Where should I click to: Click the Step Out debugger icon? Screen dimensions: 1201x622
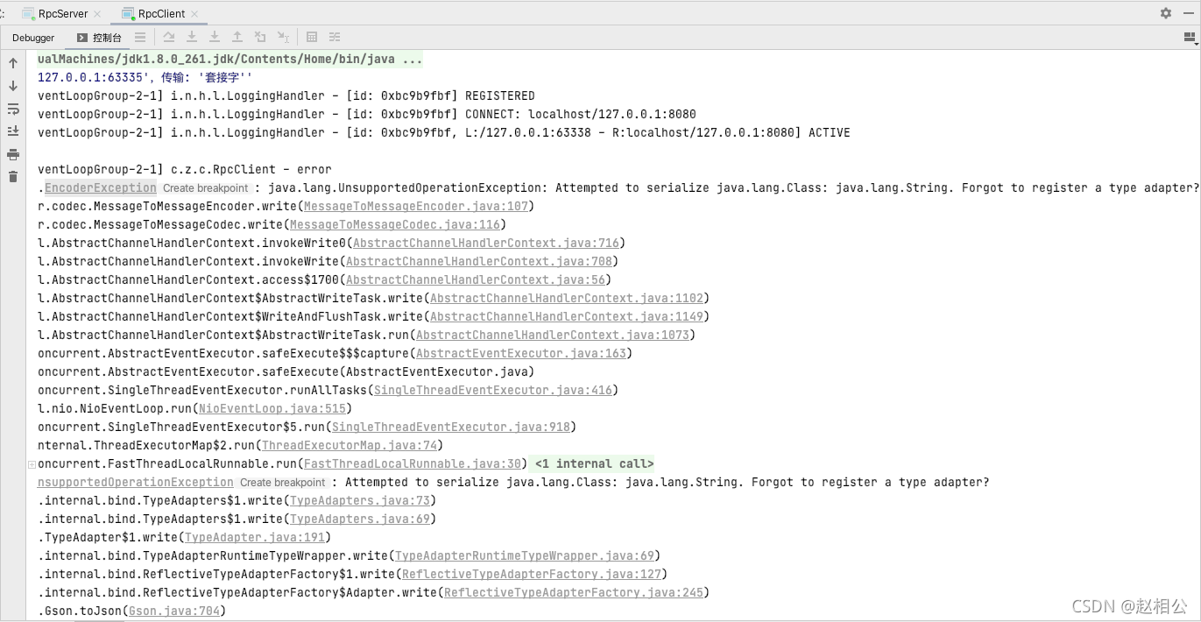tap(237, 37)
